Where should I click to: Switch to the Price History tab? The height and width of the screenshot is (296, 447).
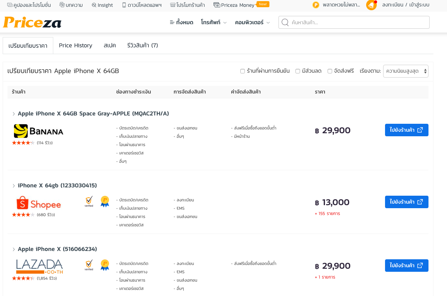click(76, 45)
